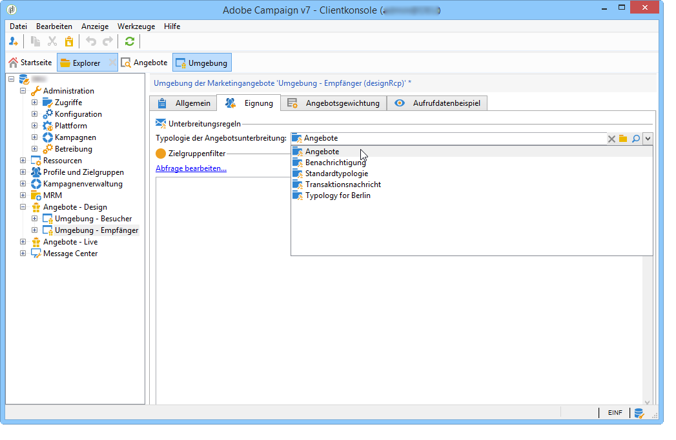Image resolution: width=676 pixels, height=440 pixels.
Task: Click the MRM folder icon
Action: [x=36, y=195]
